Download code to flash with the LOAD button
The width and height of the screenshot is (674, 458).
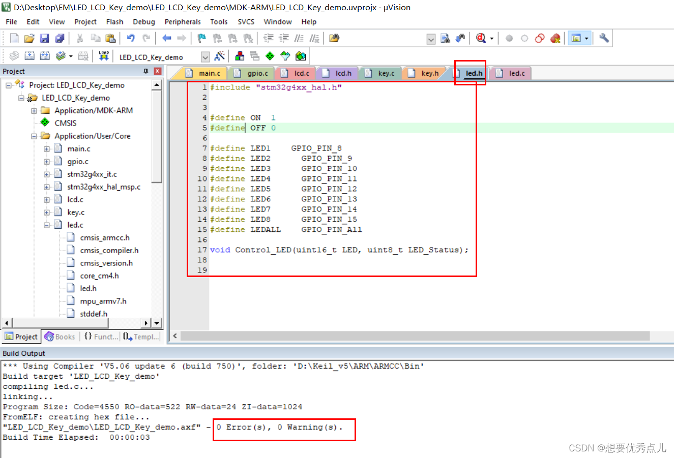103,56
